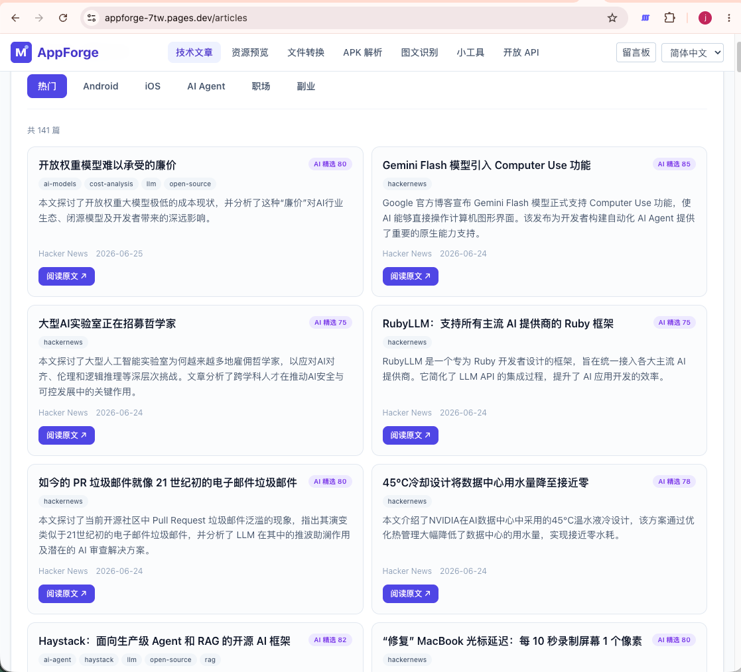Click 阅读原文 for PR 垃圾邮件 article
This screenshot has width=741, height=672.
point(66,594)
